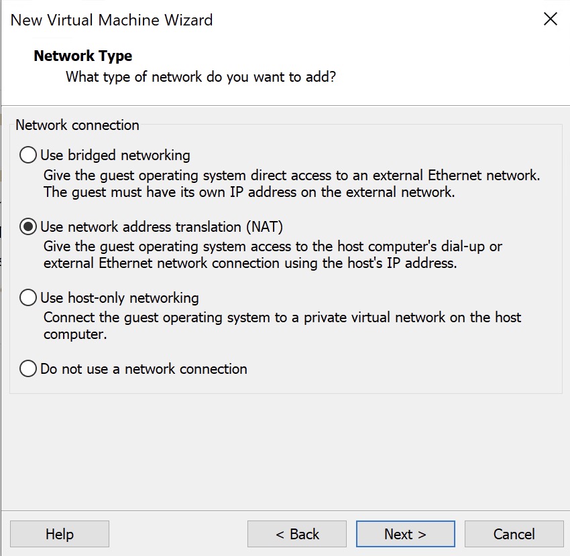Pick the "Do not use a network connection" radio button
This screenshot has width=570, height=556.
(28, 368)
